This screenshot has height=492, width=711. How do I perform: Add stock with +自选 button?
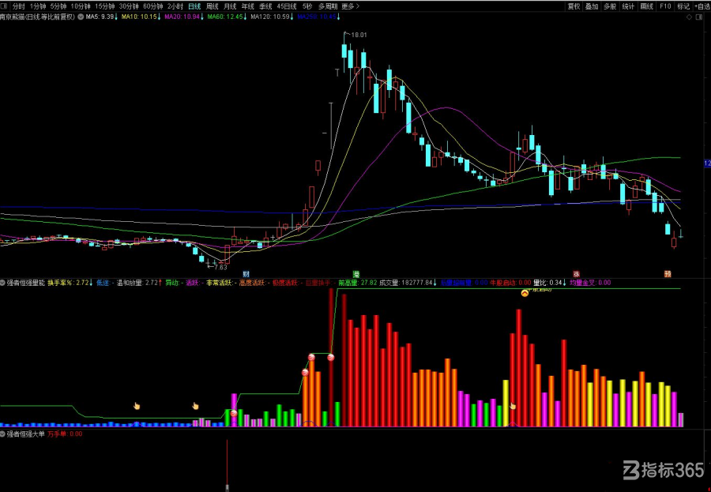[702, 6]
